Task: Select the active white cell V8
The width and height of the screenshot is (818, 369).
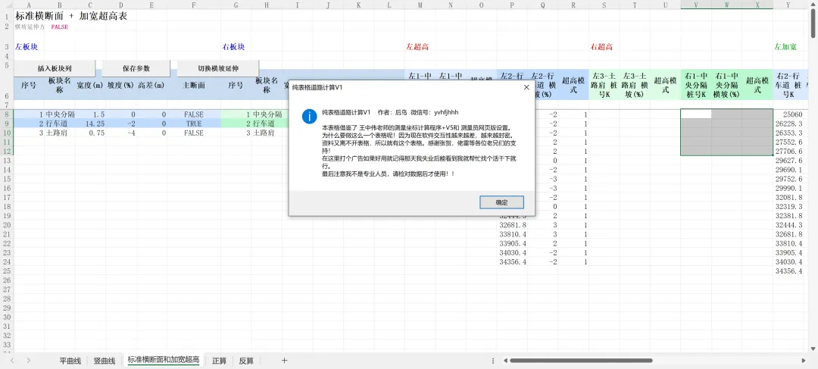Action: click(x=696, y=114)
